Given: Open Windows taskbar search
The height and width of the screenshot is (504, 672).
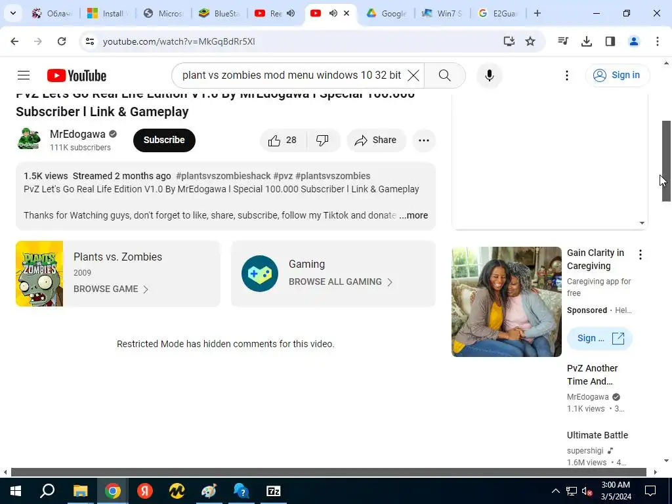Looking at the screenshot, I should pyautogui.click(x=47, y=491).
